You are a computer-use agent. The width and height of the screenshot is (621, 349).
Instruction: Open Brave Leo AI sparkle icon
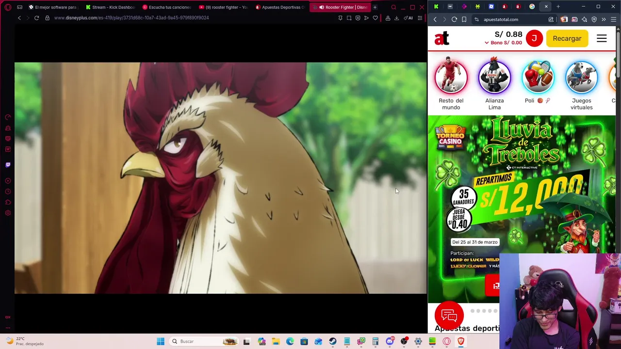584,19
